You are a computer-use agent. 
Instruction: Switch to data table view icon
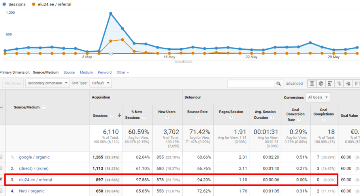(312, 84)
